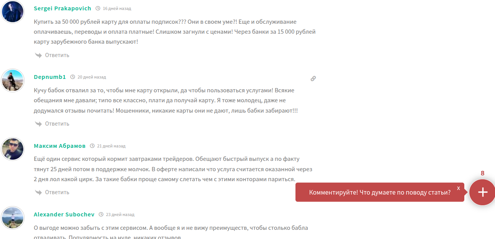Click reply arrow icon under Максим Абрамов's comment
495x239 pixels.
click(38, 192)
